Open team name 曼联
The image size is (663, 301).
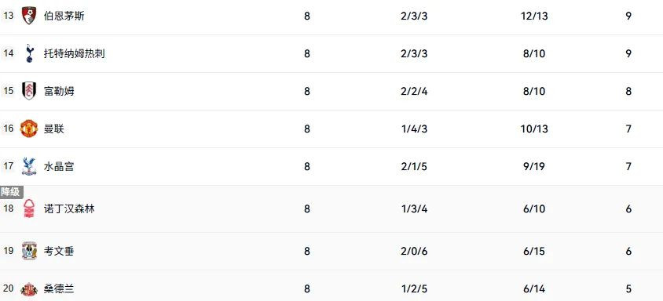click(x=54, y=129)
